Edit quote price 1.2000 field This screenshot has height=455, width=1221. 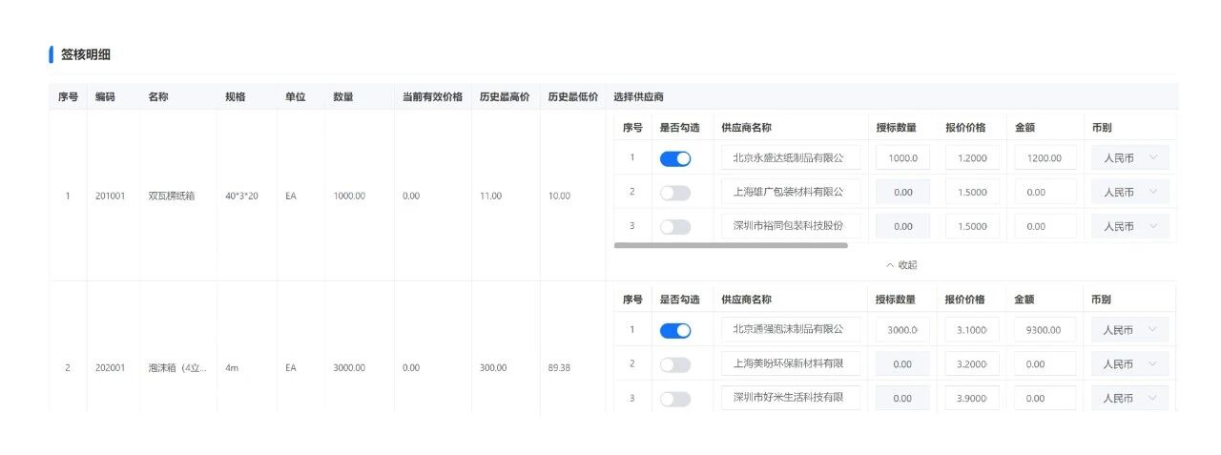point(972,158)
